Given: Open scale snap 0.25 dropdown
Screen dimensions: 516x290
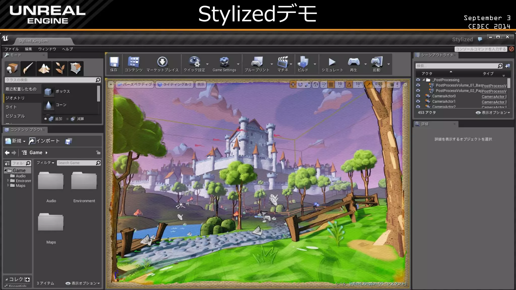Looking at the screenshot, I should coord(379,85).
